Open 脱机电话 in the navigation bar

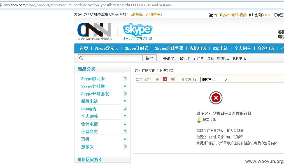tap(198, 48)
